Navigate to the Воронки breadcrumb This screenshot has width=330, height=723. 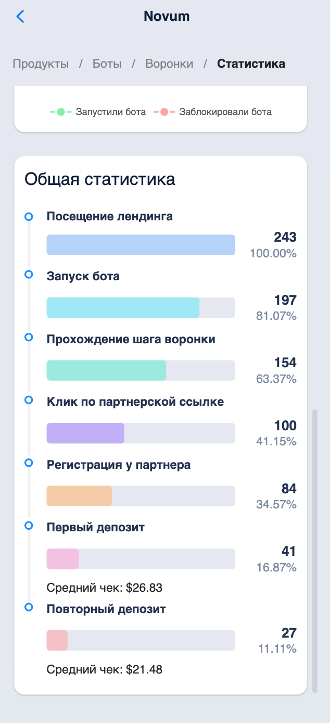pos(169,64)
